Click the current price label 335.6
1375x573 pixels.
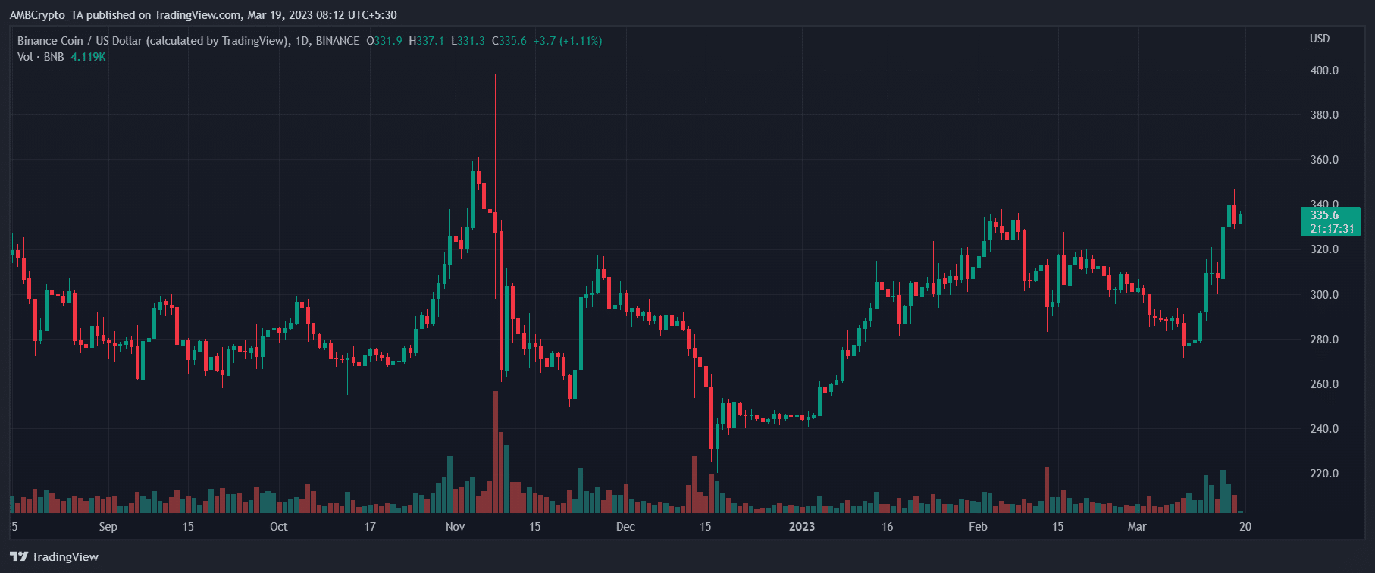point(1325,215)
